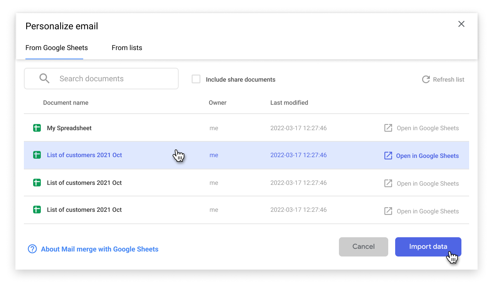
Task: Click the external-link icon on the third row
Action: [388, 183]
